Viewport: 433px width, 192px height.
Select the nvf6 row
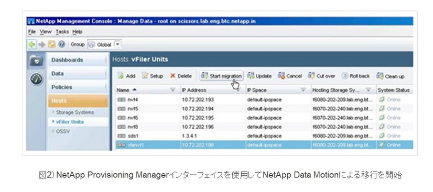click(264, 118)
